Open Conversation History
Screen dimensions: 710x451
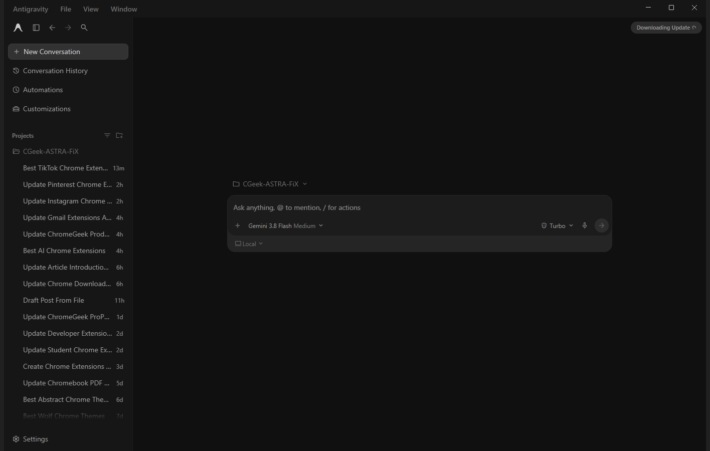point(68,71)
